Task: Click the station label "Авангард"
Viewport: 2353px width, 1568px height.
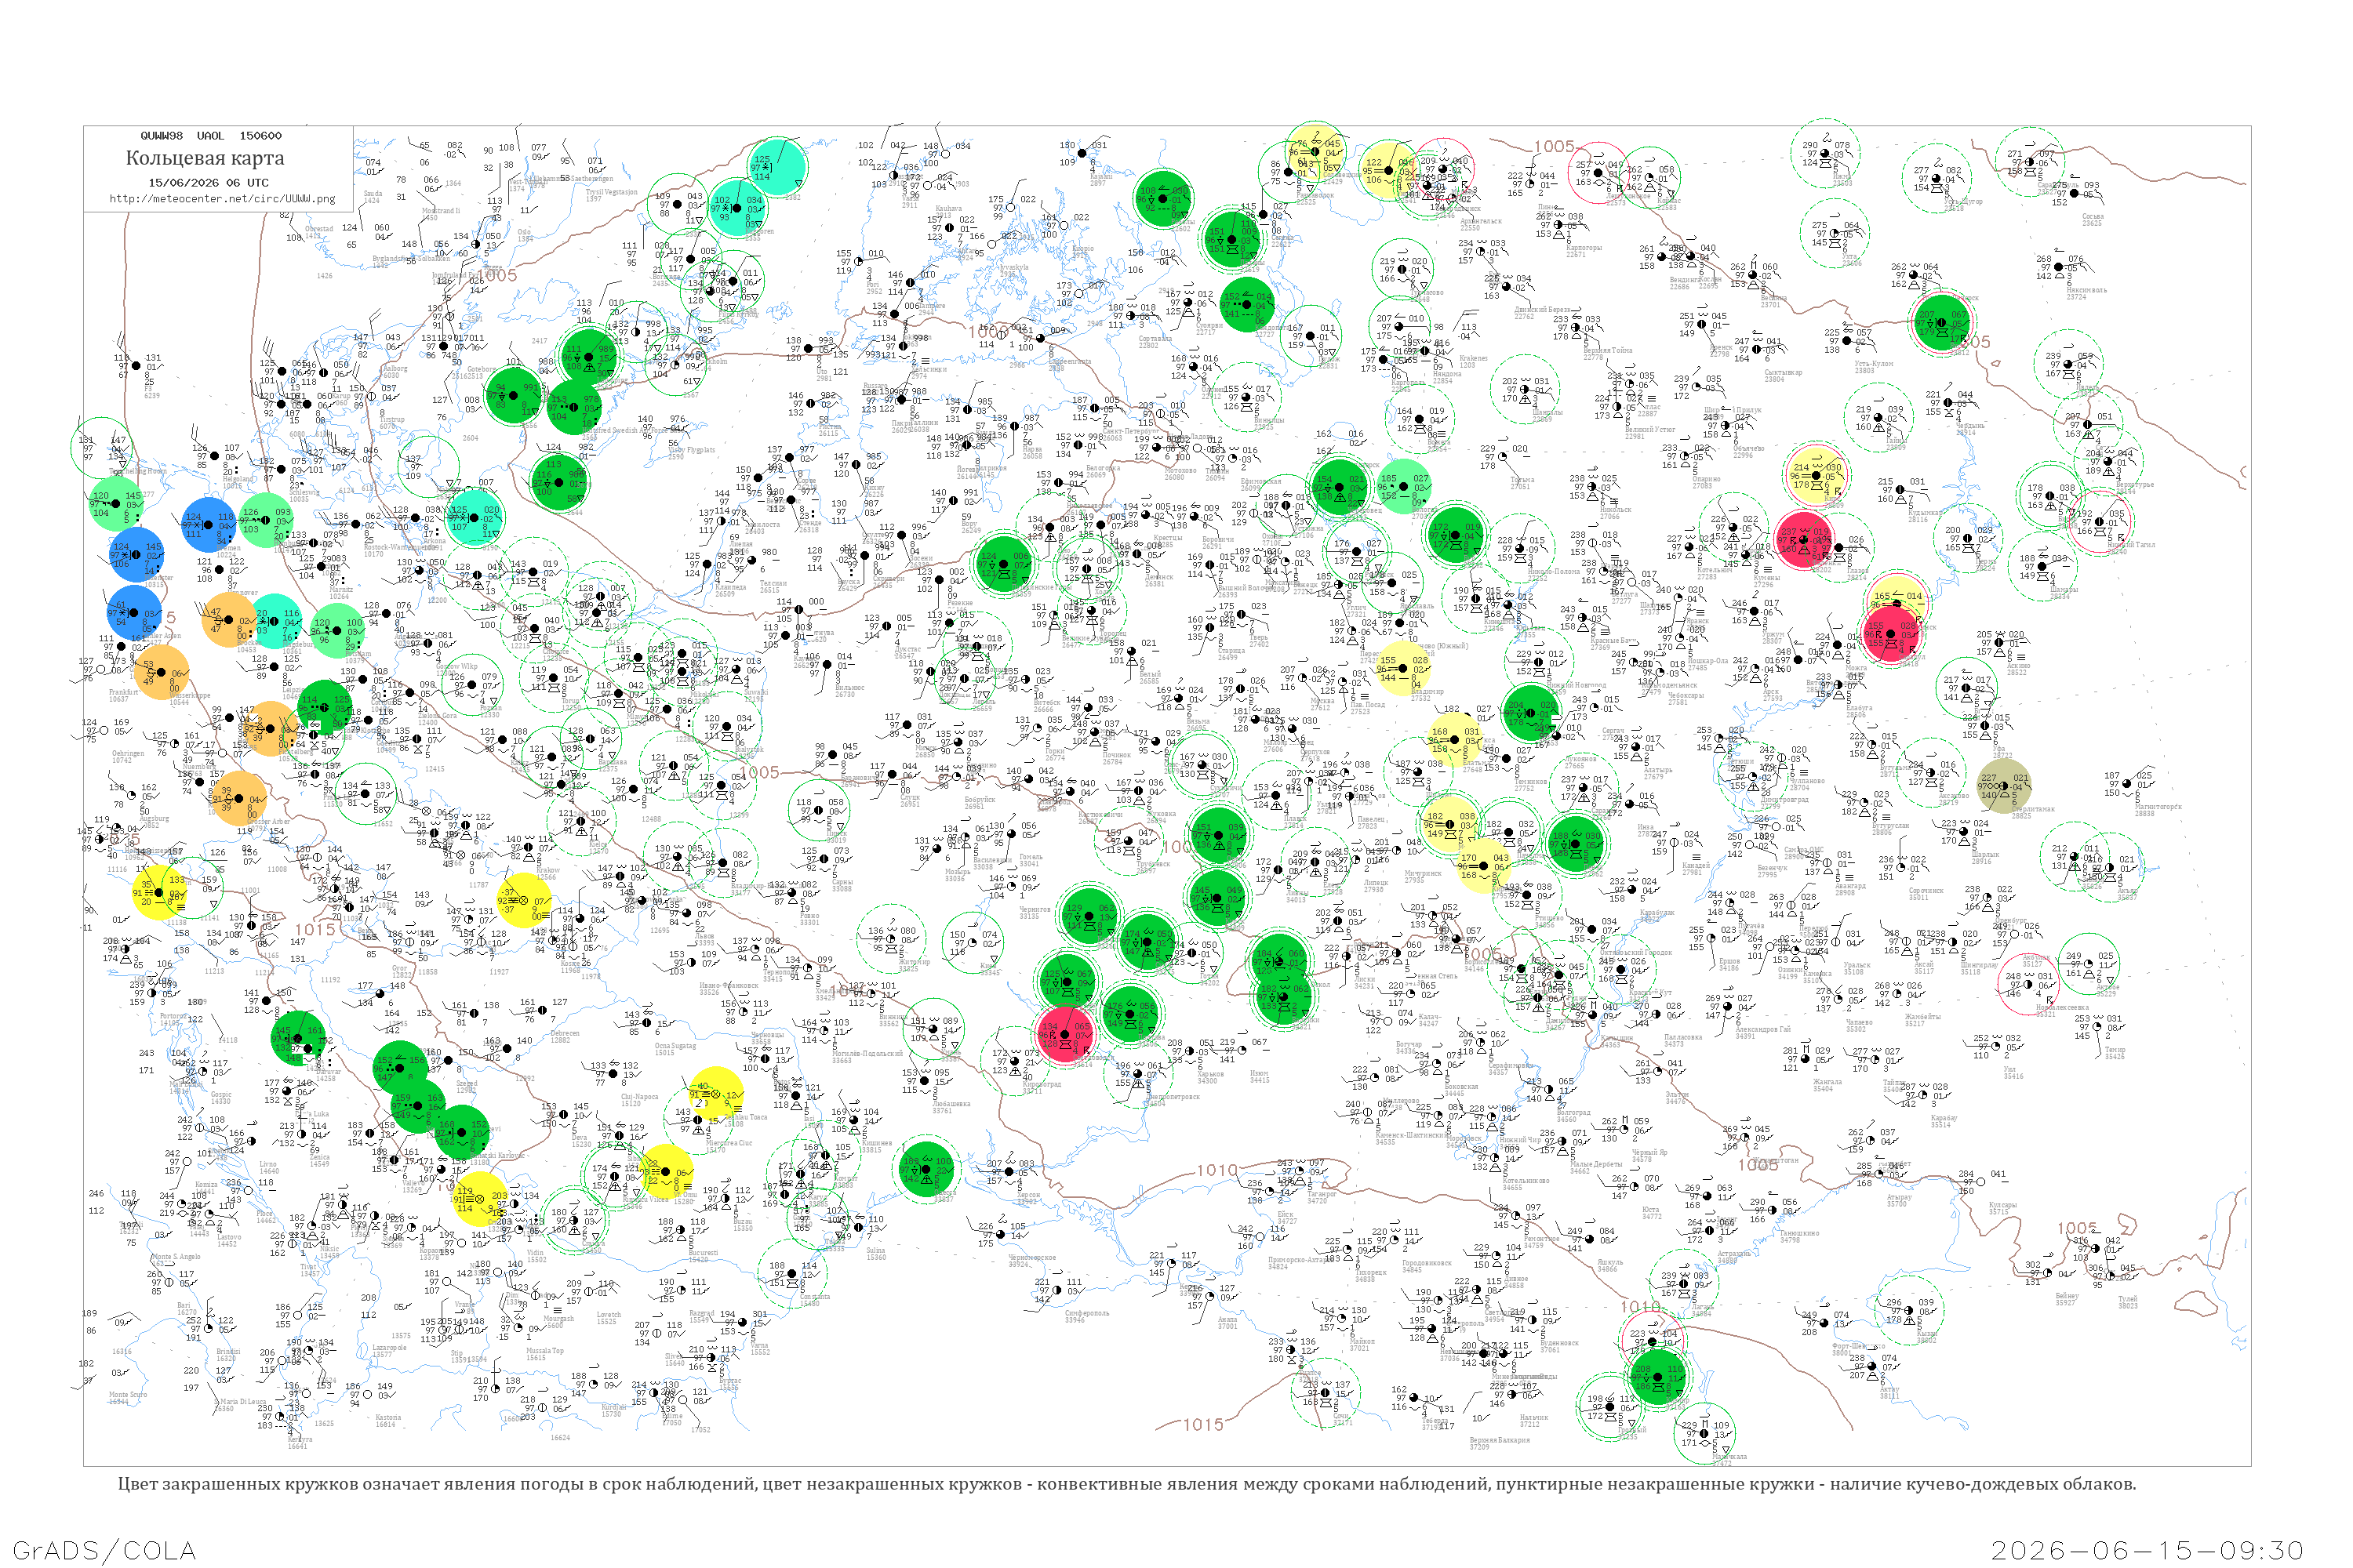Action: pos(1851,885)
